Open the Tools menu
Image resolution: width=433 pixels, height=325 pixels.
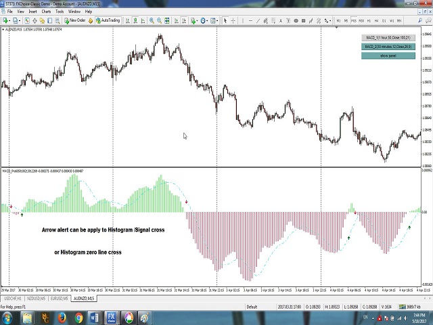point(60,12)
